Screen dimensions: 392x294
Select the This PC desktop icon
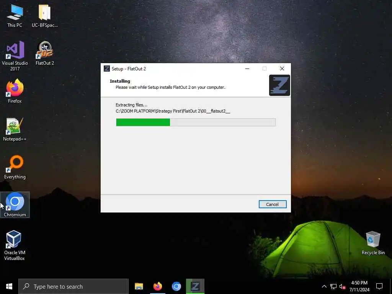click(x=15, y=16)
